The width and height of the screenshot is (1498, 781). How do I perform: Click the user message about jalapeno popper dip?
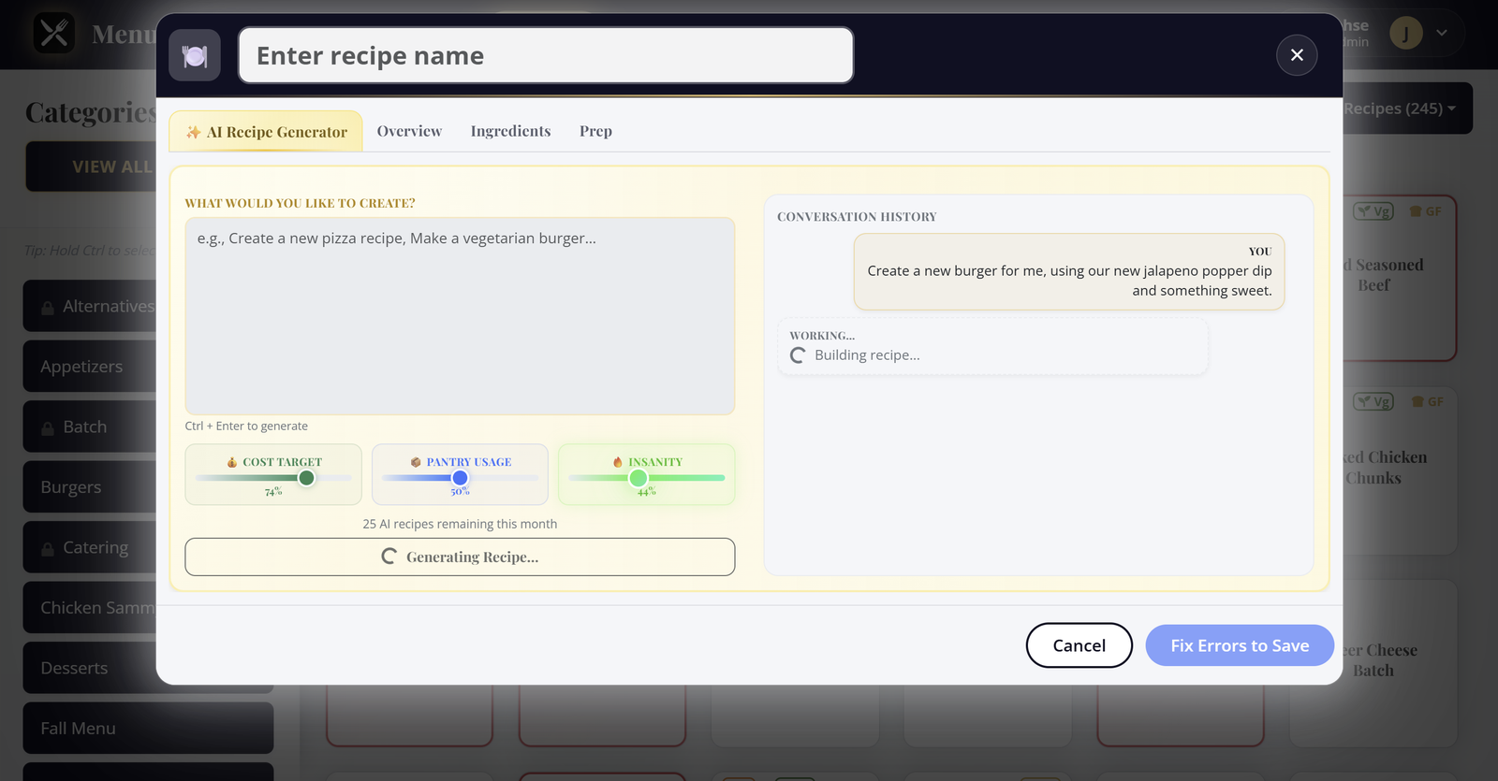(1069, 271)
